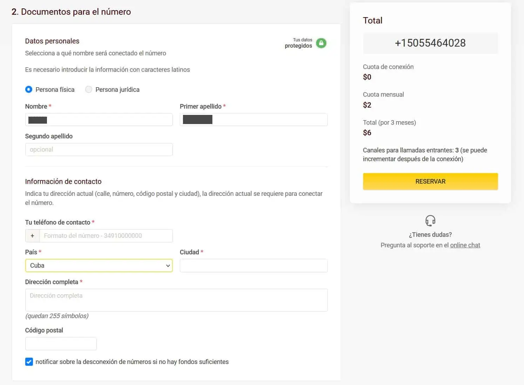
Task: Open the online chat link
Action: pyautogui.click(x=465, y=245)
